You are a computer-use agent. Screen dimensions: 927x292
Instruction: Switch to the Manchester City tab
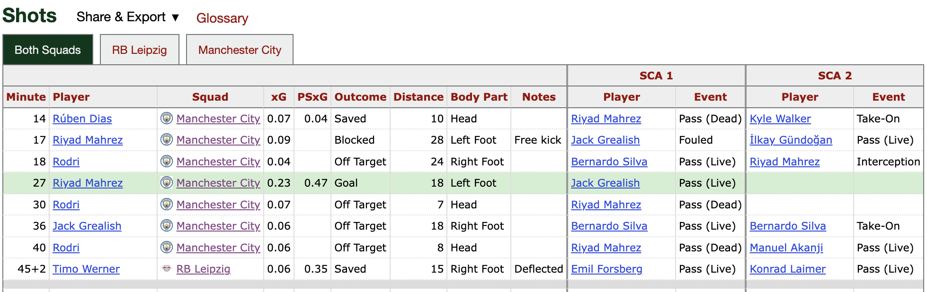click(240, 50)
